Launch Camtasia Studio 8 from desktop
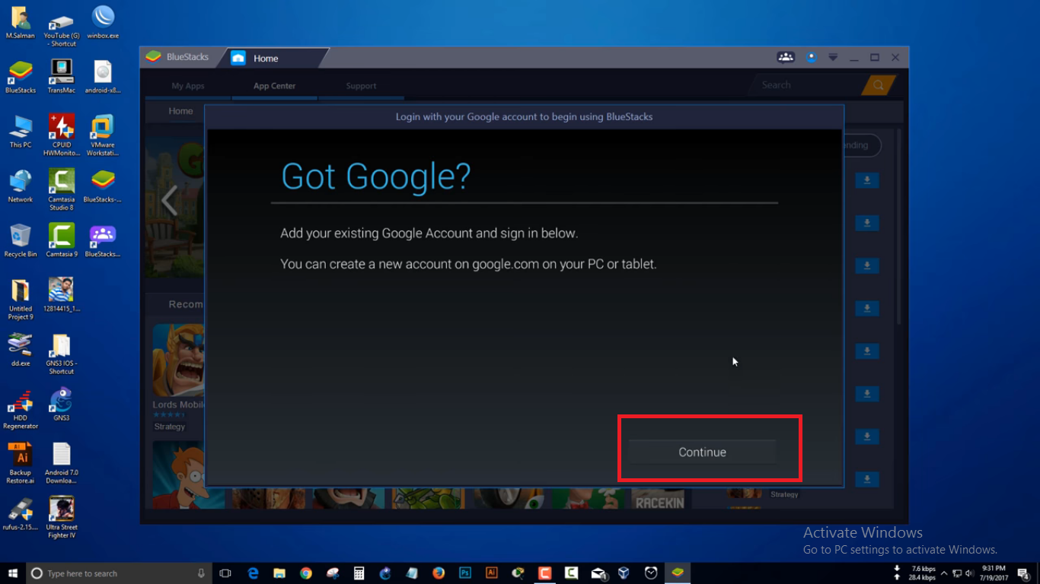 62,190
